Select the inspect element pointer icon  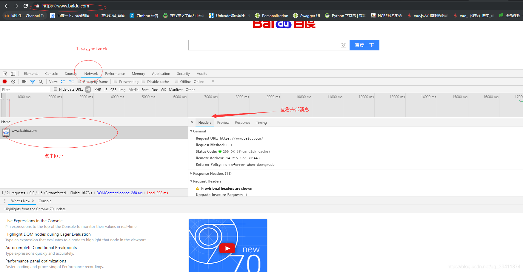pos(5,73)
